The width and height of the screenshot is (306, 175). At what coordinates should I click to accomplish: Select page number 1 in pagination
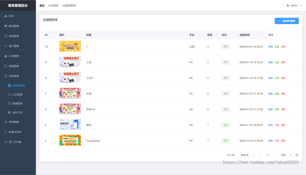pos(267,155)
